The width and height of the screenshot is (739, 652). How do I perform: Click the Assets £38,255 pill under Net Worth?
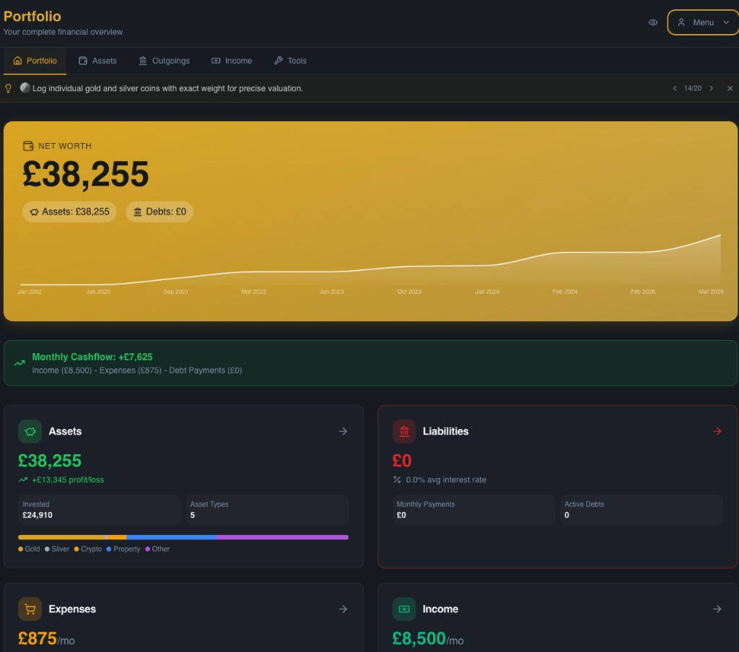69,212
